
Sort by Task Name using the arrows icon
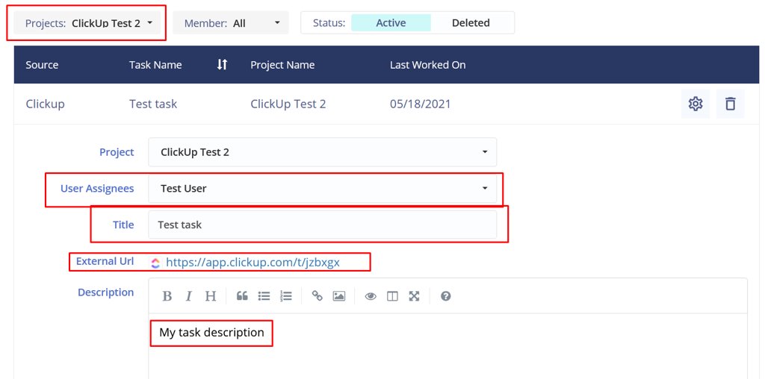222,65
